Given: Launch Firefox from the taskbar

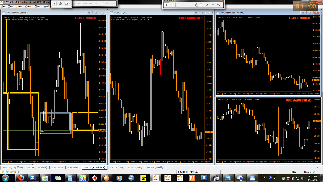Looking at the screenshot, I should click(x=21, y=178).
